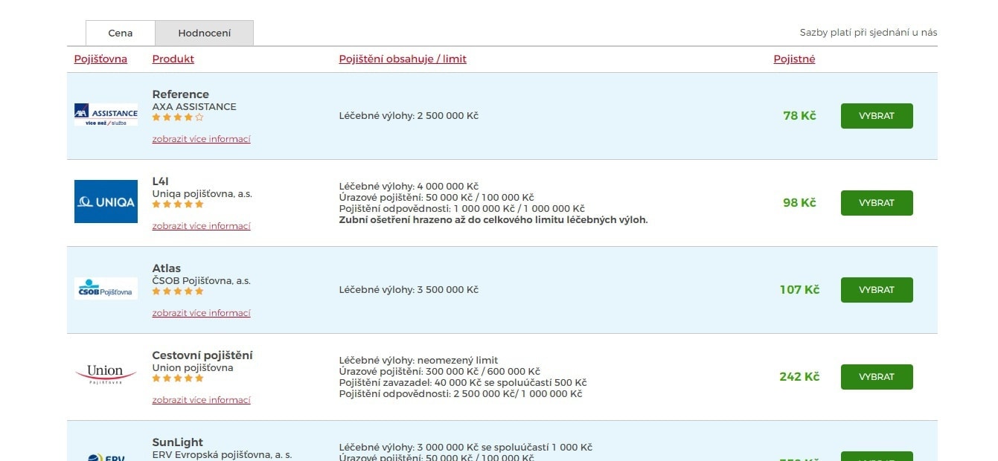Show more information for the Atlas product
998x461 pixels.
tap(201, 313)
